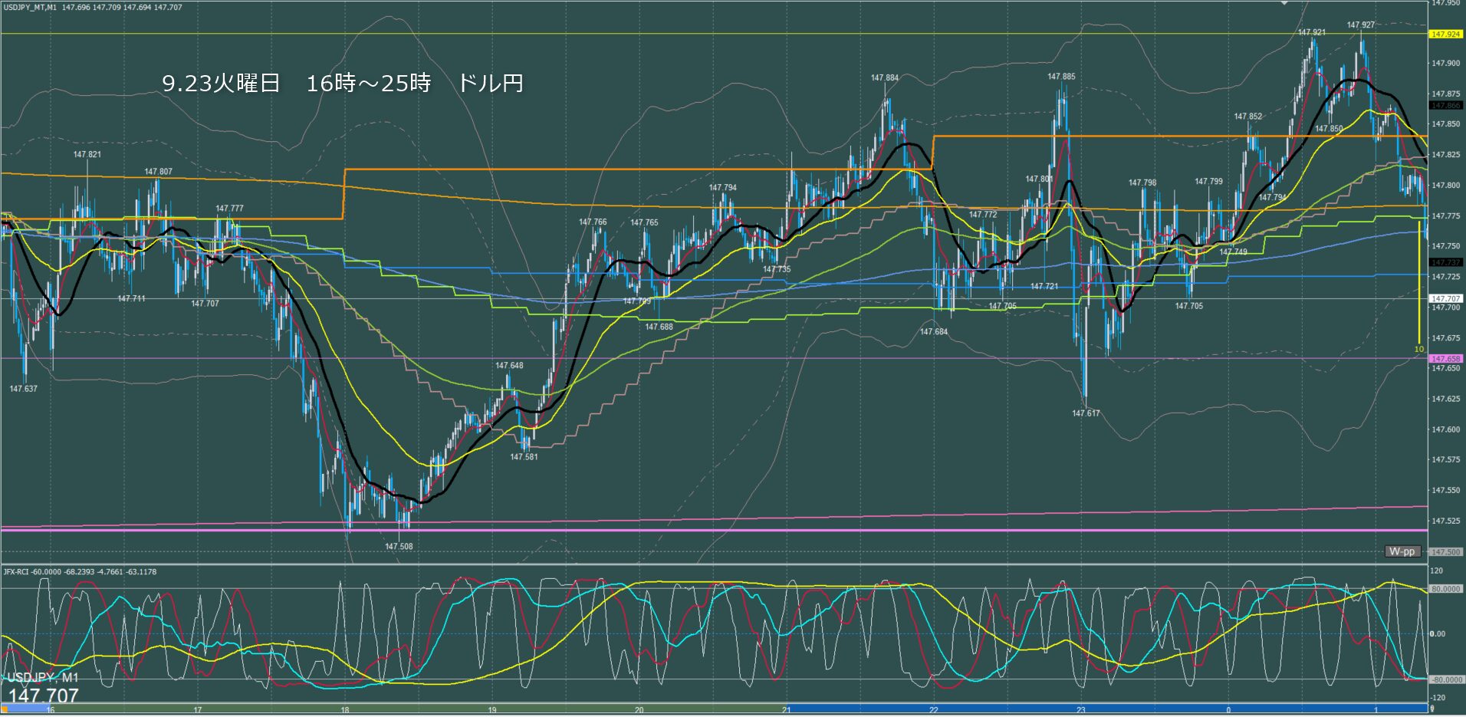Click the 147.508 low price annotation

(399, 547)
